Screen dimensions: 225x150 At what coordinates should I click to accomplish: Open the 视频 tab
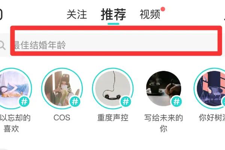pos(150,14)
